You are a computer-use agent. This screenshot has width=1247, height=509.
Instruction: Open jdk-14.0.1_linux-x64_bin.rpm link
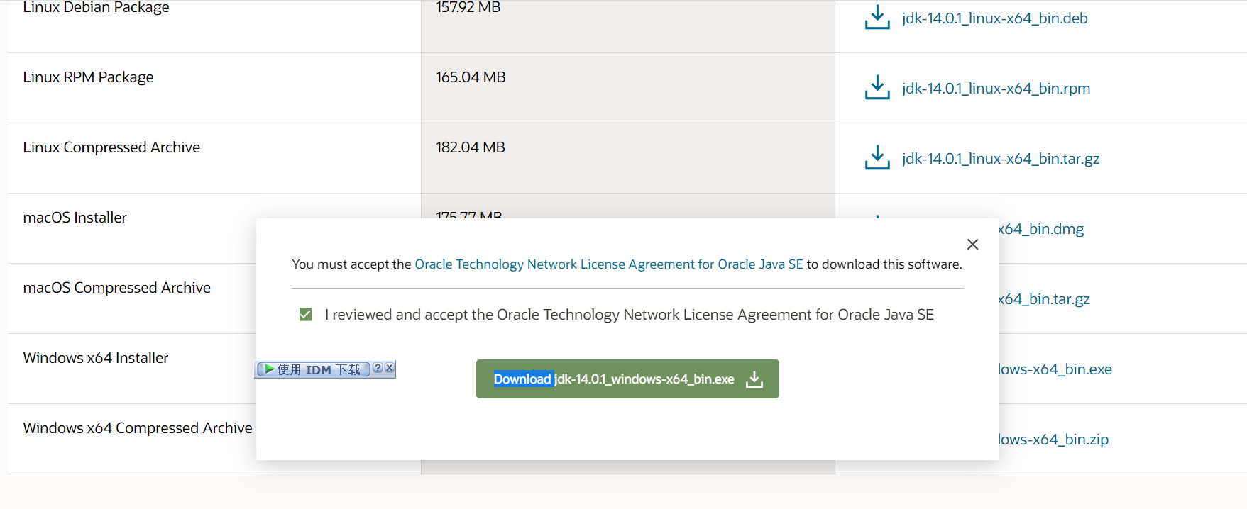996,89
